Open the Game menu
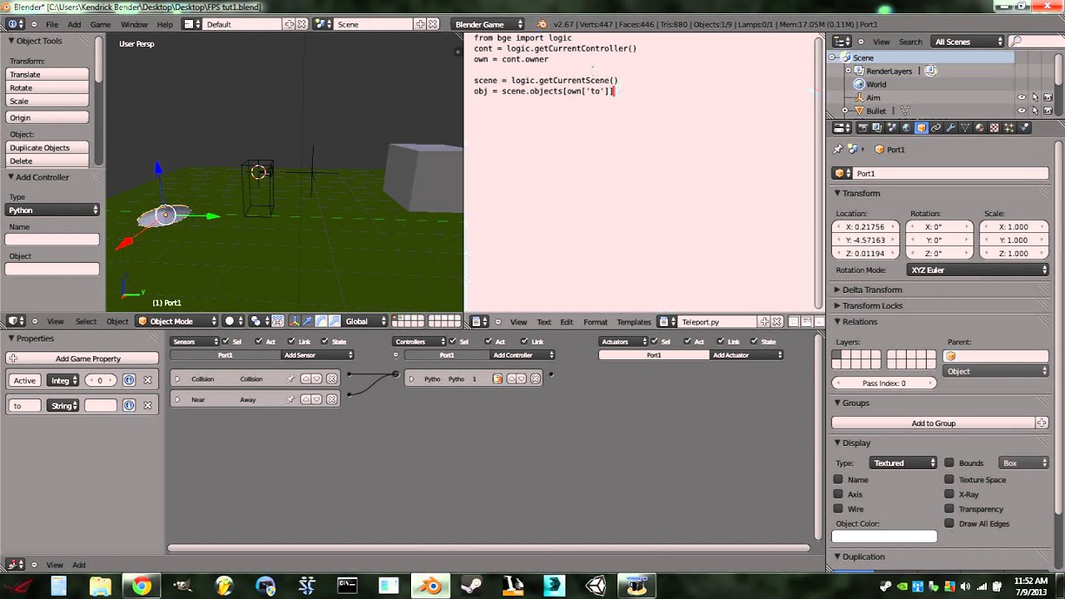Viewport: 1065px width, 599px height. pos(101,24)
